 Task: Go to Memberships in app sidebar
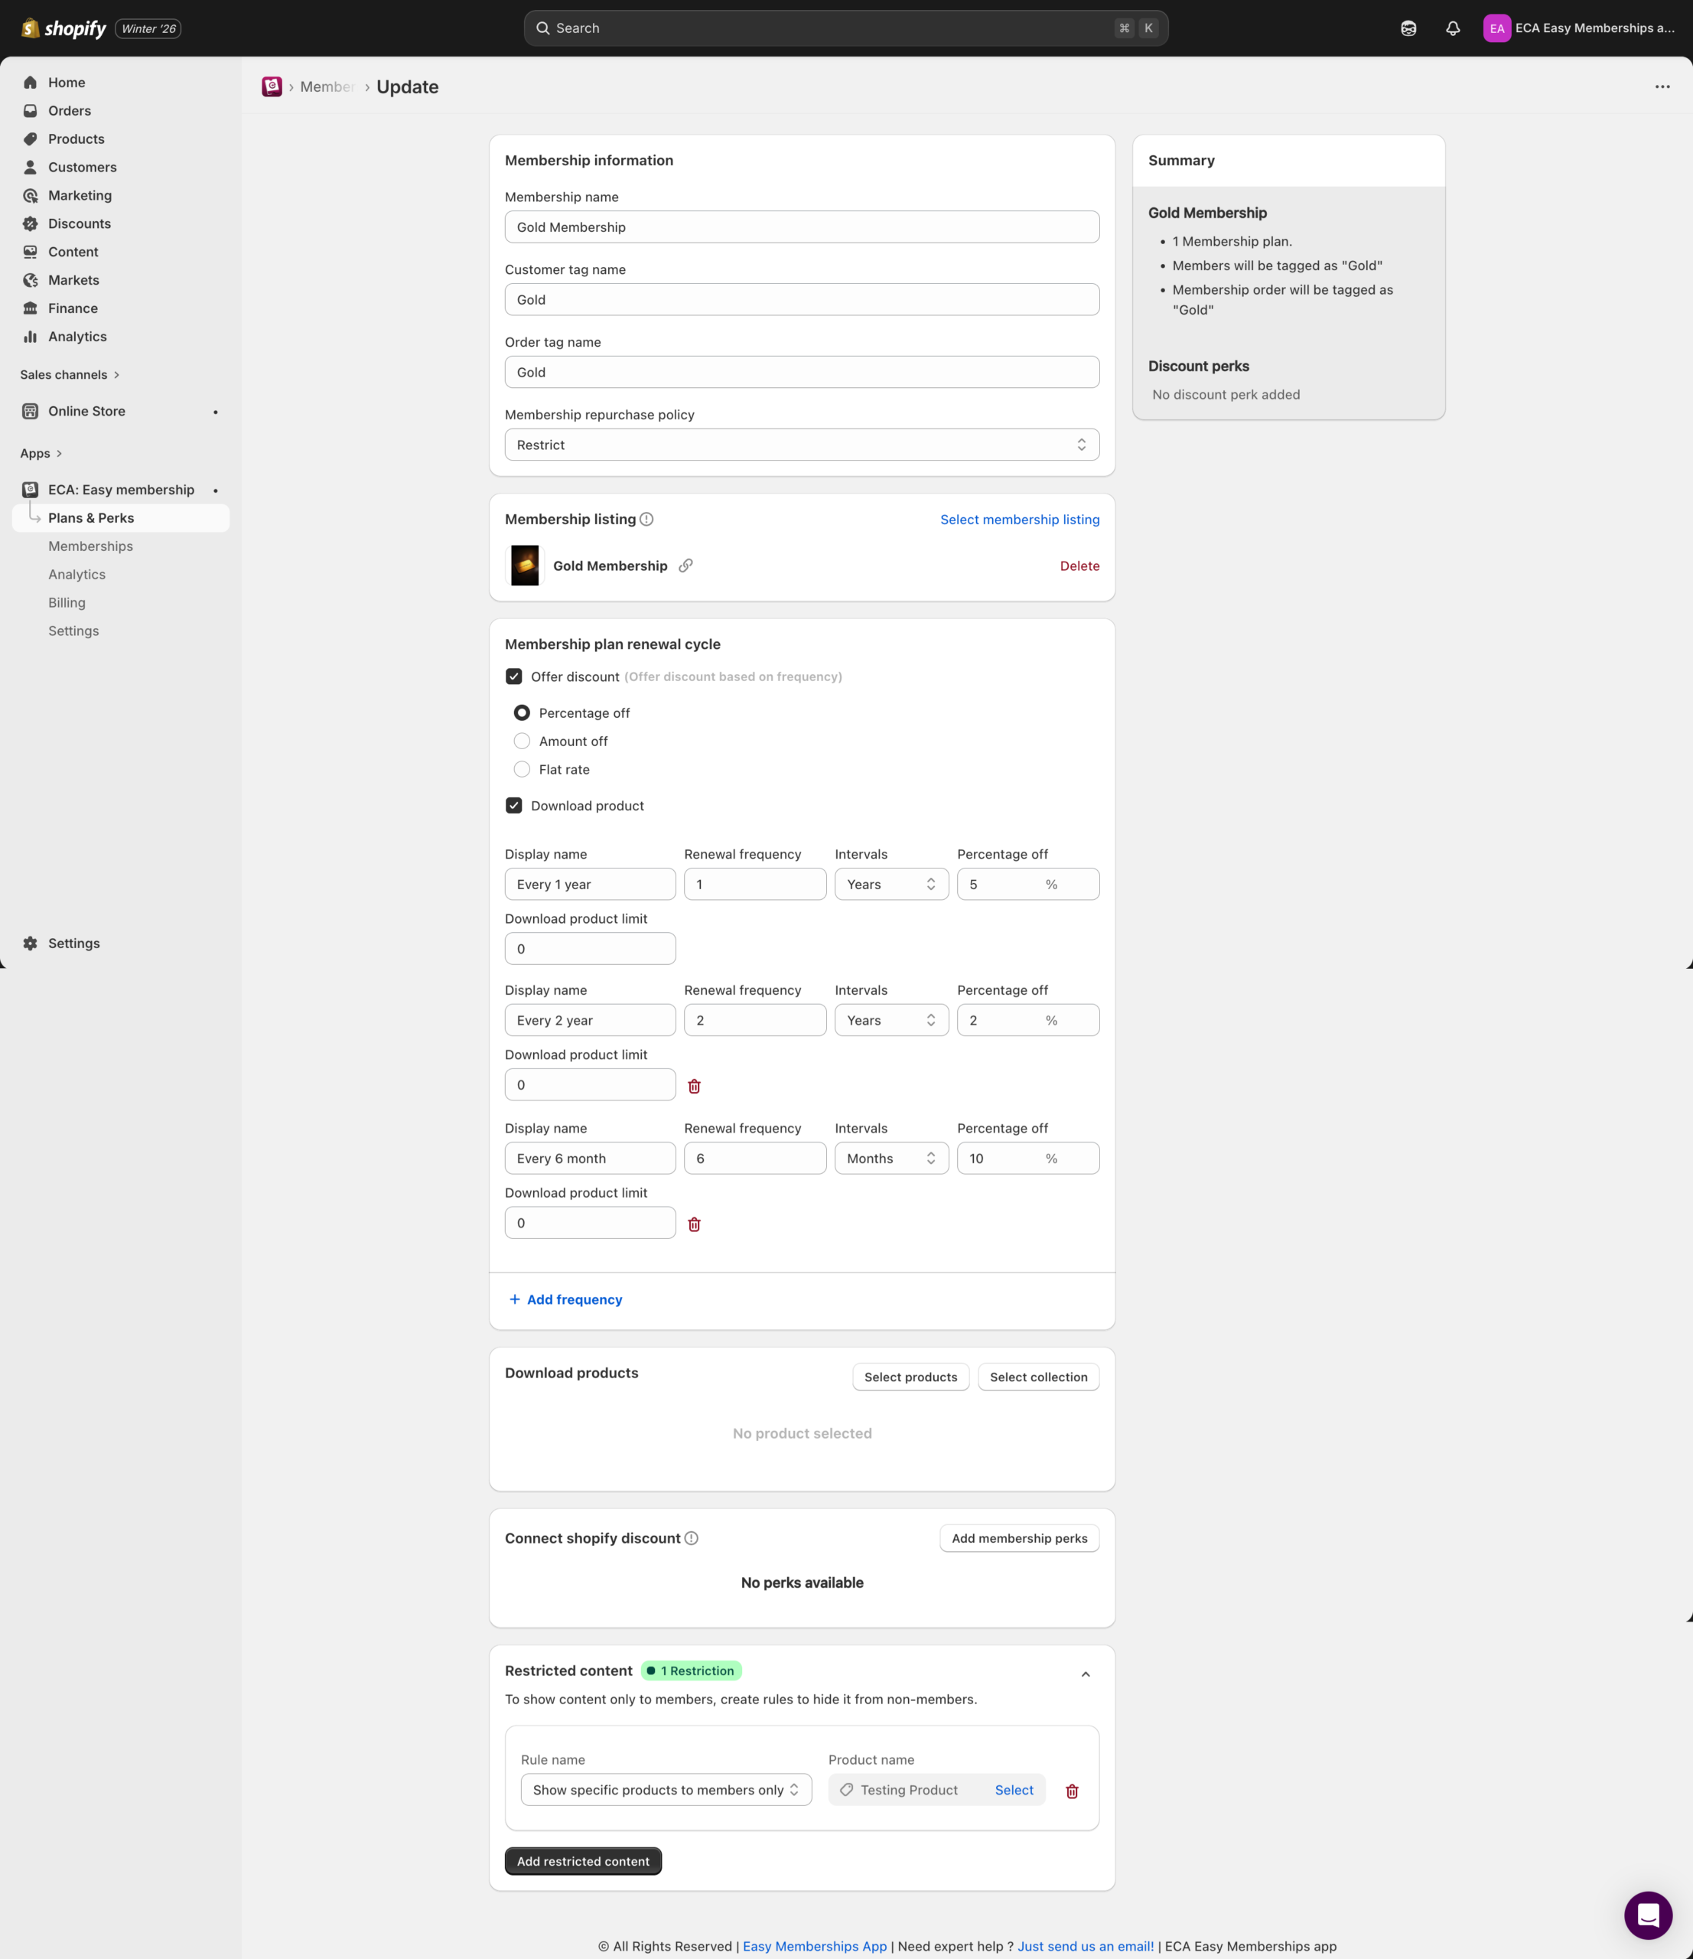coord(91,546)
